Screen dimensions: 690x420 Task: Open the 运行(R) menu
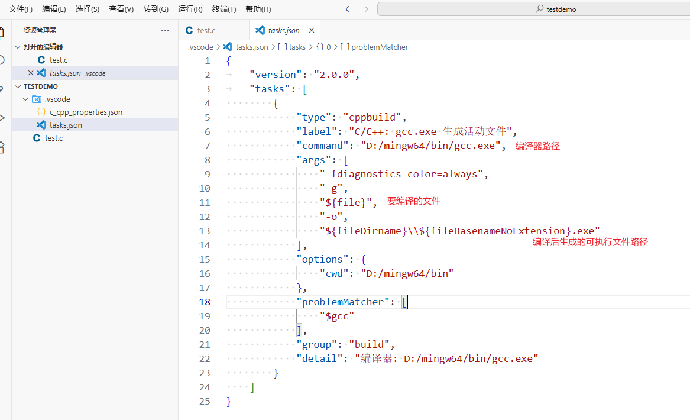pyautogui.click(x=190, y=9)
